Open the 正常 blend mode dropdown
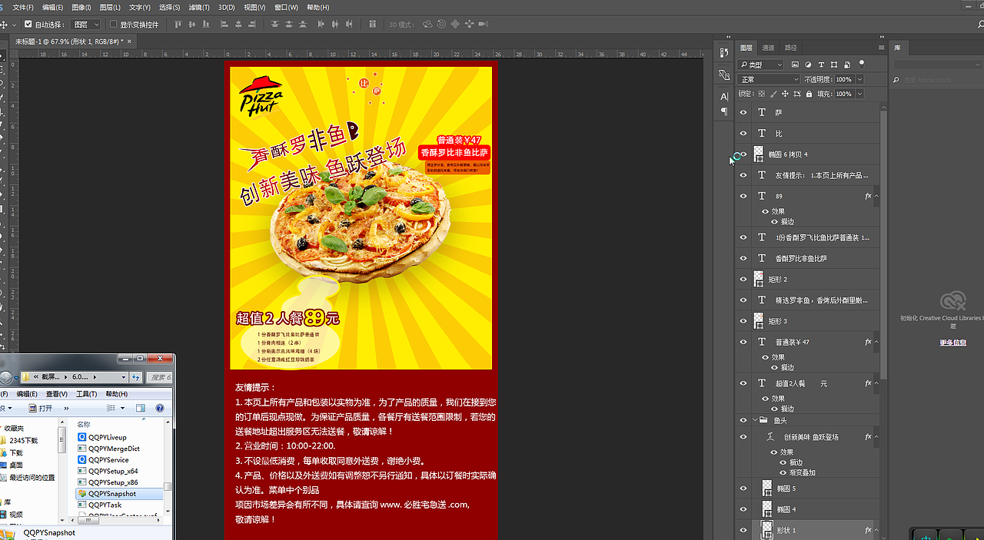This screenshot has height=540, width=984. tap(769, 79)
